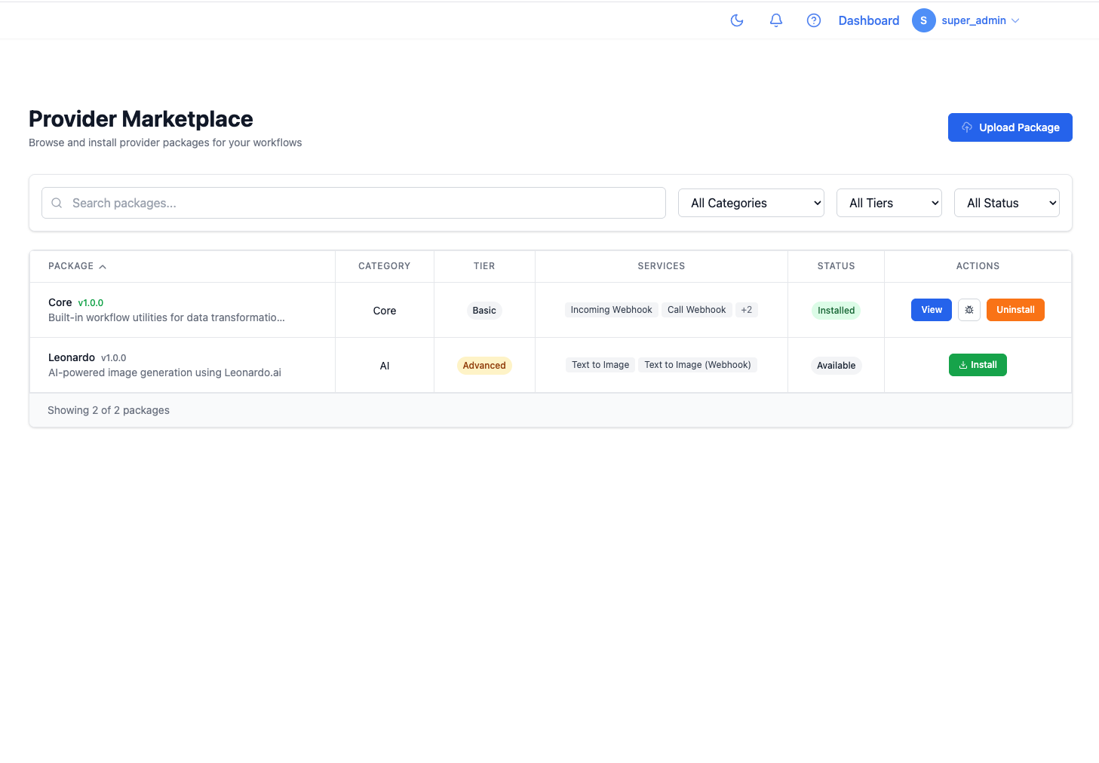Click the bug debug icon for Core
1099x763 pixels.
click(969, 310)
